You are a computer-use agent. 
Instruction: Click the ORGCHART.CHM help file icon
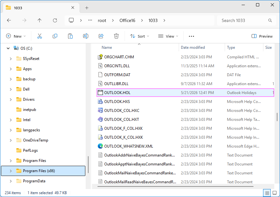click(100, 57)
